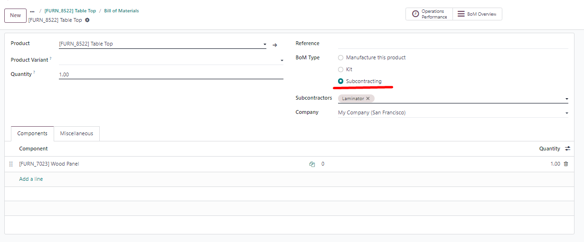Open the BoM Overview report
Image resolution: width=584 pixels, height=242 pixels.
pyautogui.click(x=477, y=14)
